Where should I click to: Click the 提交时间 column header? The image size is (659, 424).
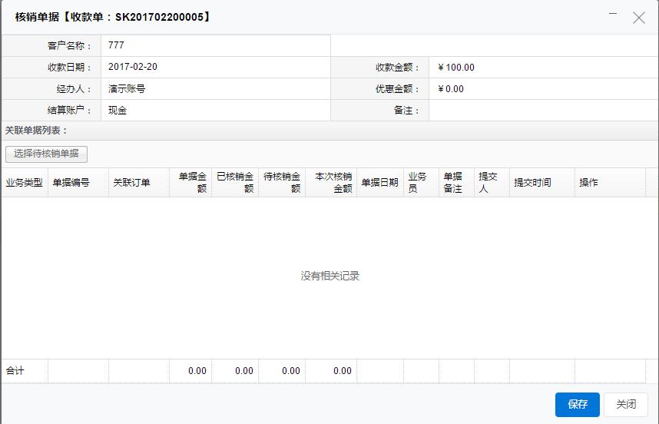click(532, 183)
